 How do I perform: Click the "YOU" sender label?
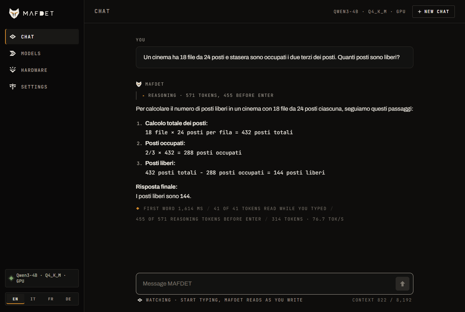[141, 40]
